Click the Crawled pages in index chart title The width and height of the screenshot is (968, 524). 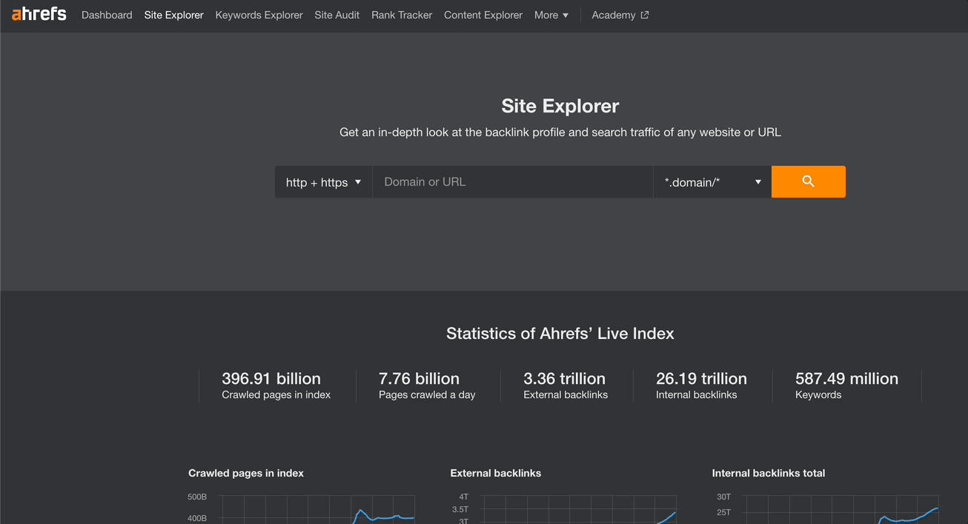point(246,473)
